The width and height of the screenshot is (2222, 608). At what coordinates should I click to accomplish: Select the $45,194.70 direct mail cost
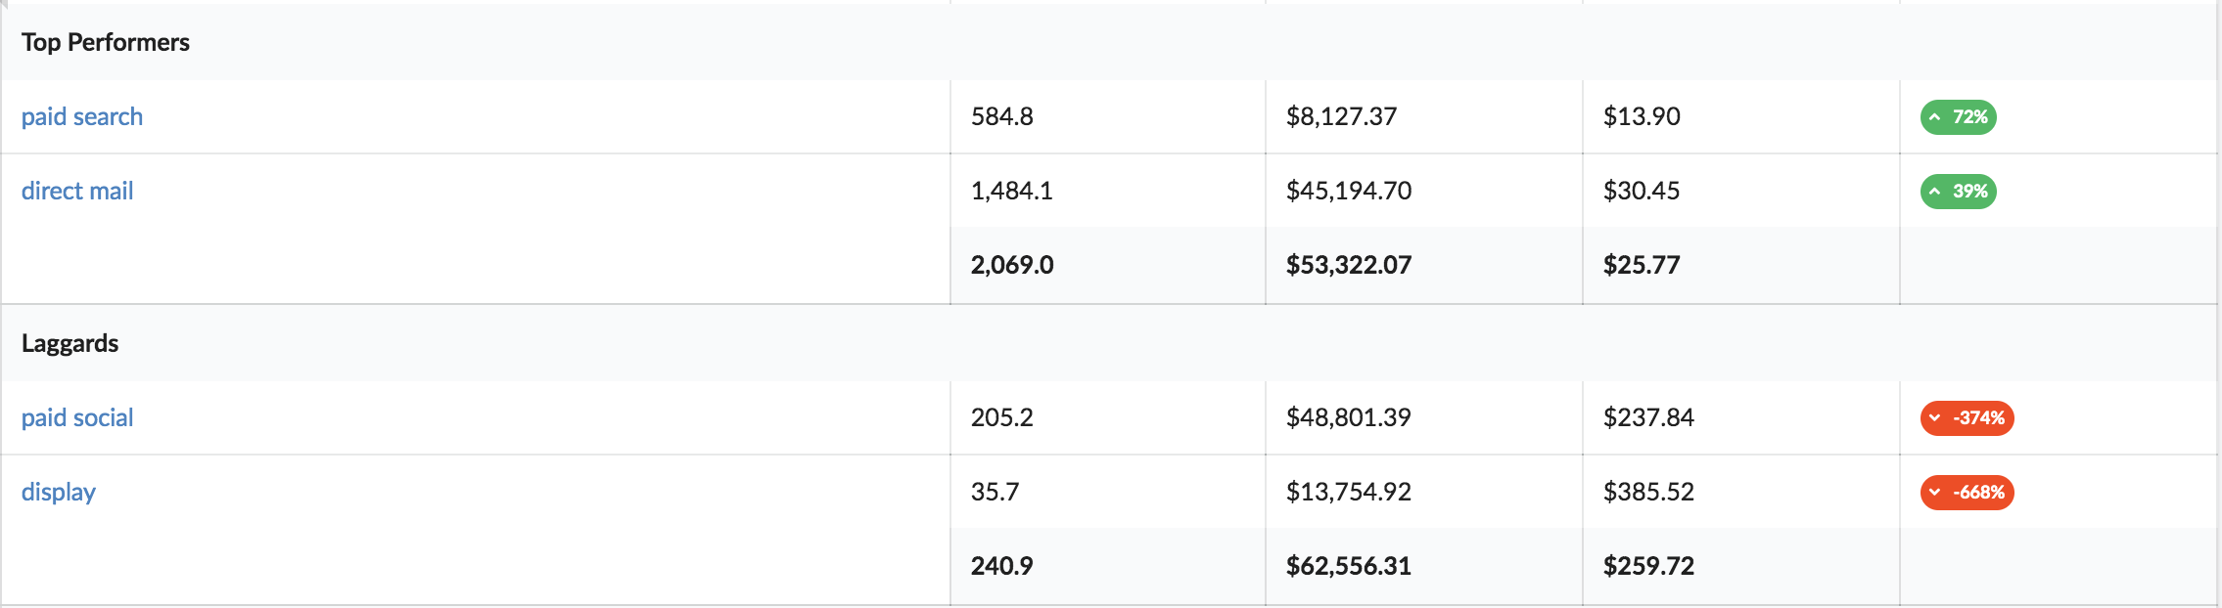(x=1348, y=191)
